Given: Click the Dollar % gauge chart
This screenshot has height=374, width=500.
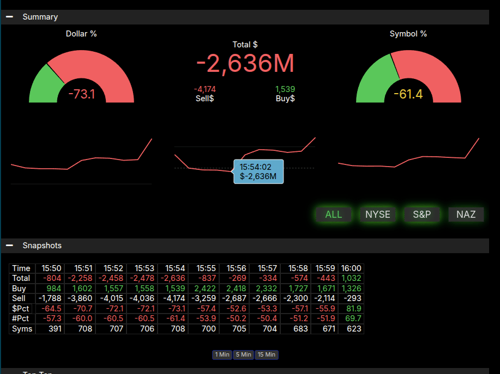Looking at the screenshot, I should tap(81, 76).
